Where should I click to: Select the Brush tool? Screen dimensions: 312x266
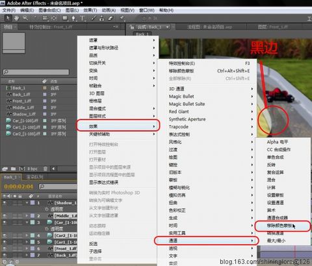click(94, 18)
